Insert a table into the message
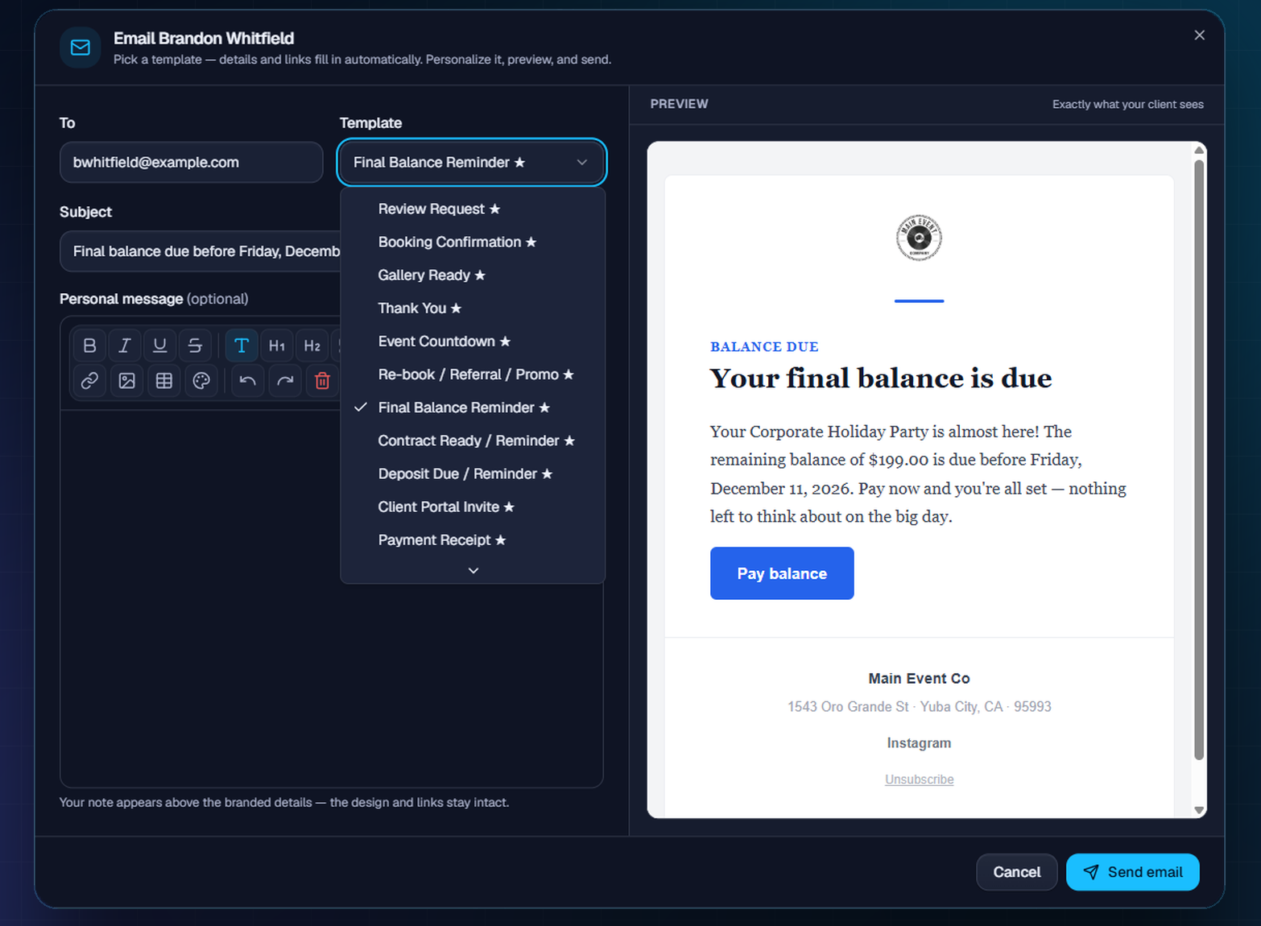 [x=164, y=381]
